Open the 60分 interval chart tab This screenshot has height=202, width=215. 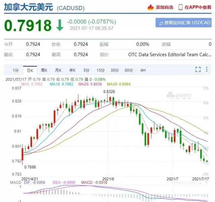pos(129,70)
